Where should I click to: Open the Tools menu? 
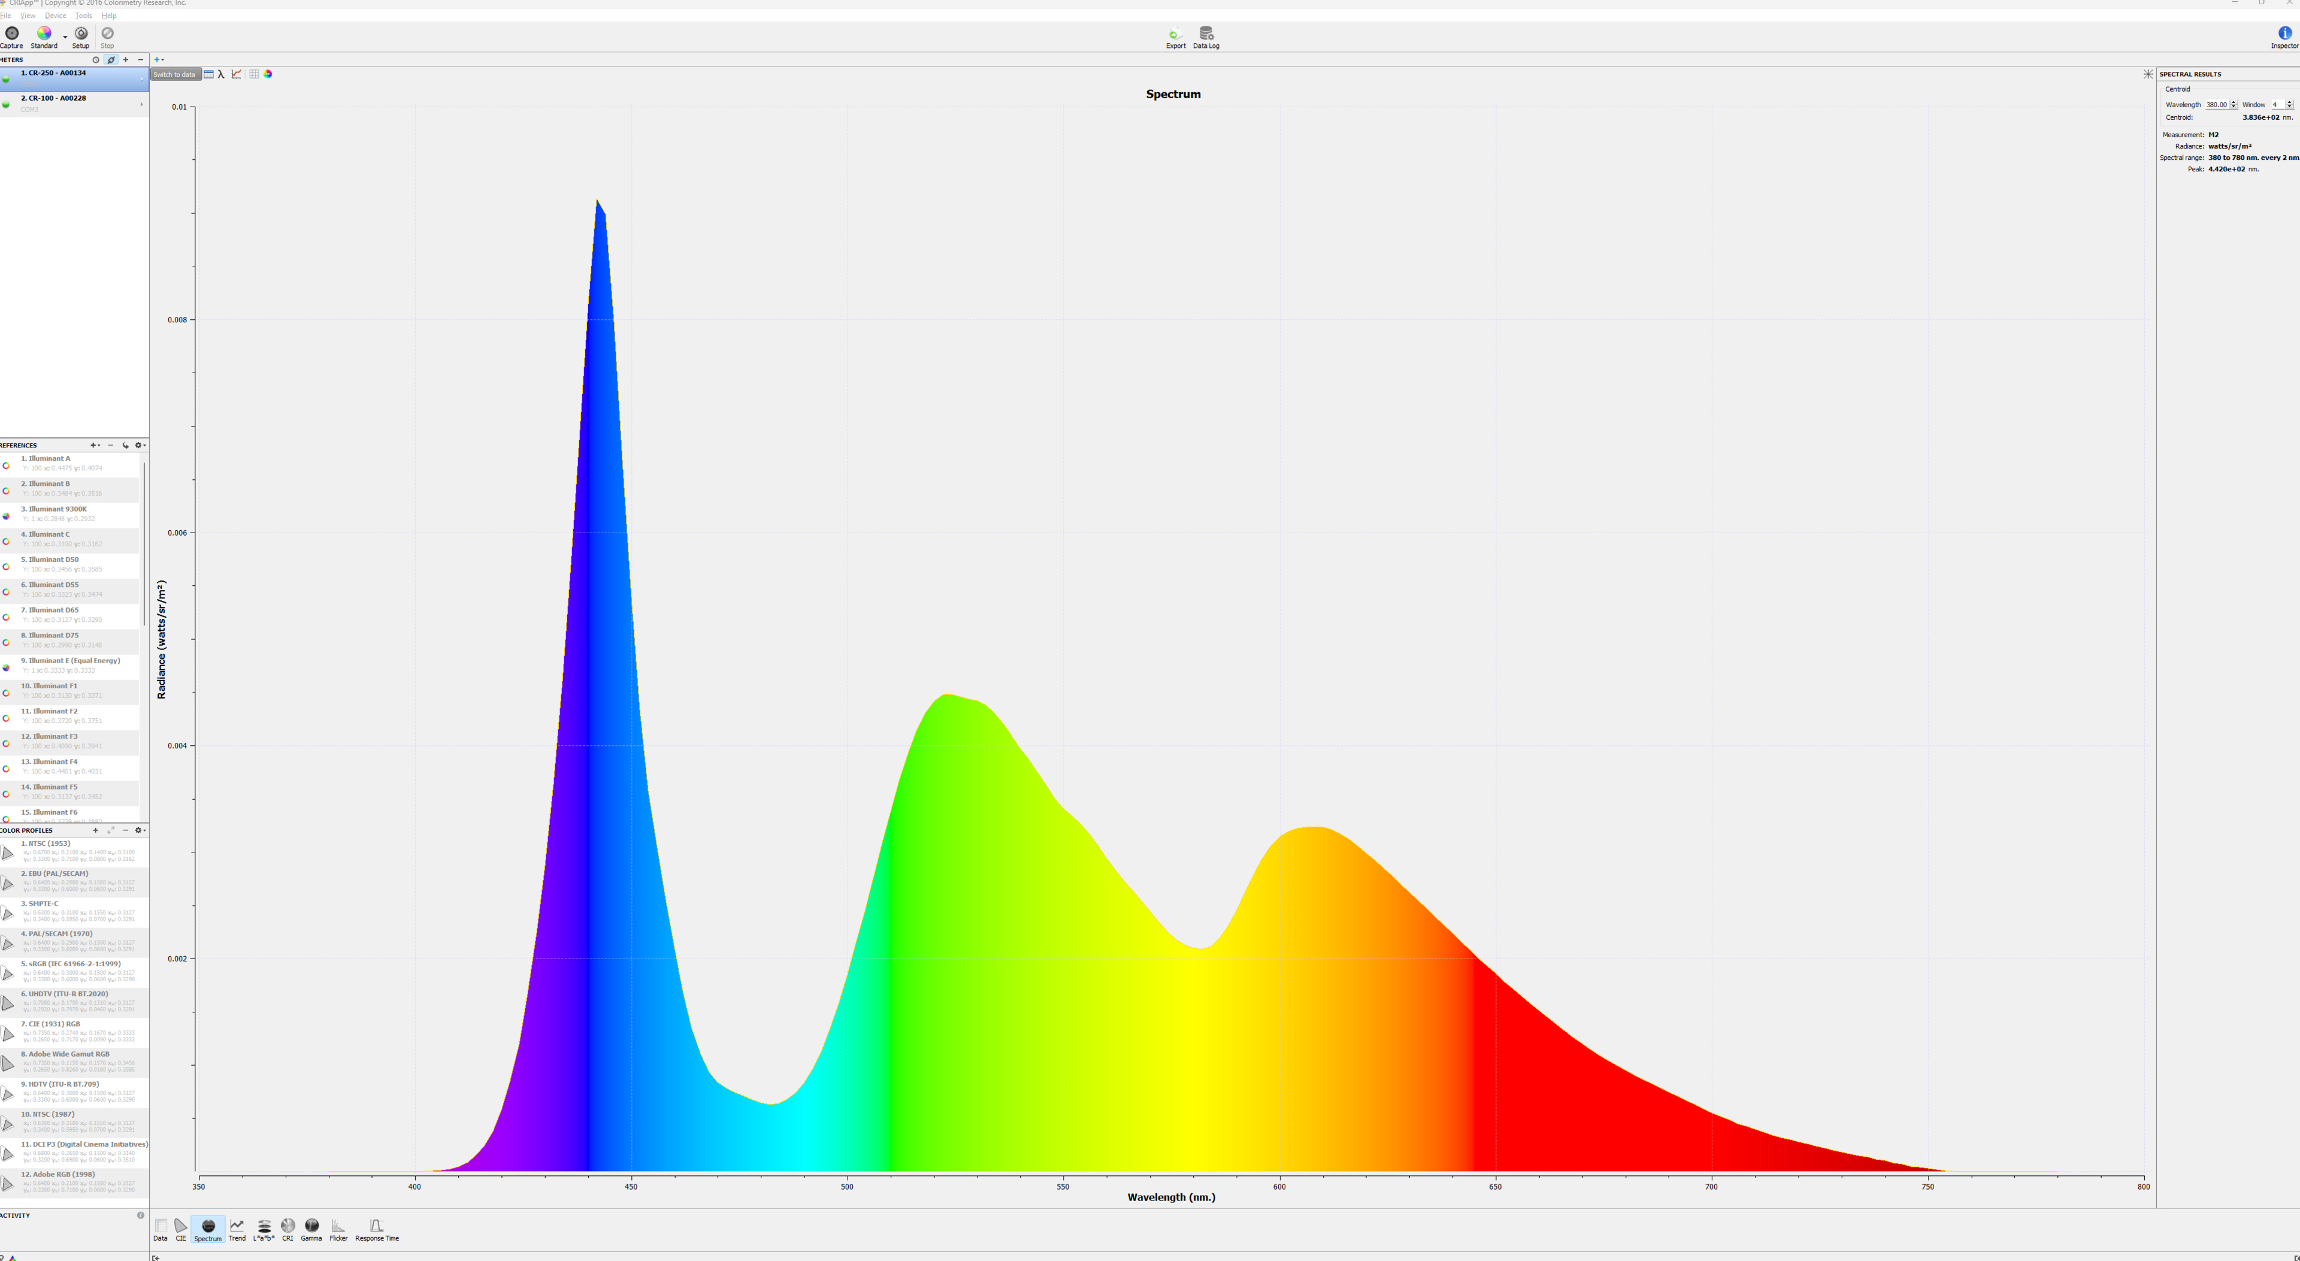point(83,16)
